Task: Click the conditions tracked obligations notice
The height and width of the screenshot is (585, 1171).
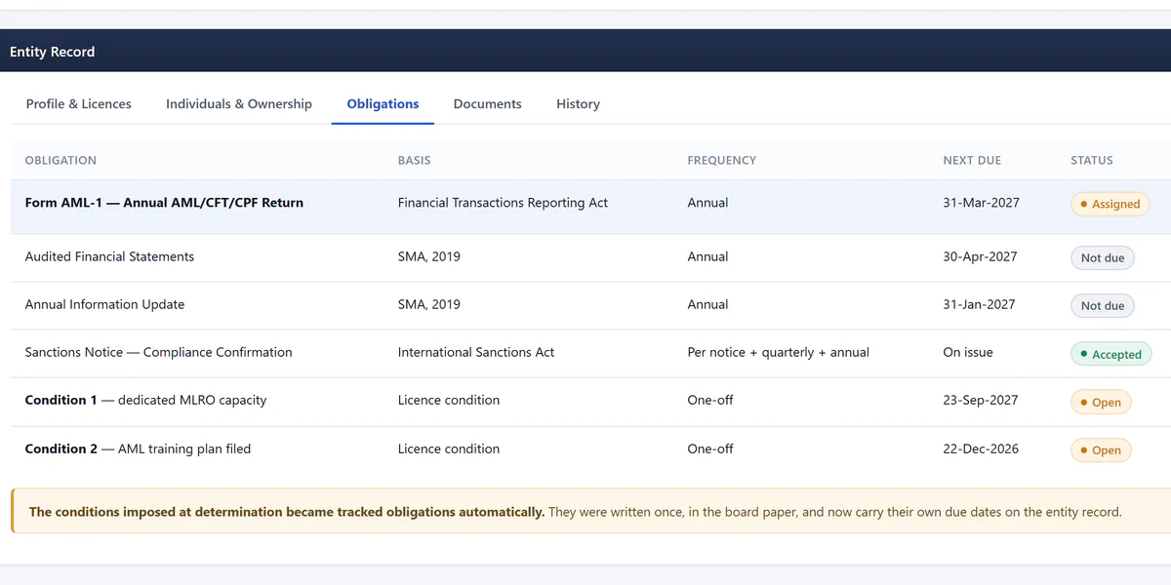Action: (x=591, y=511)
